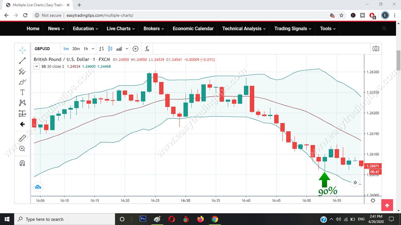This screenshot has width=401, height=225.
Task: Select the Text annotation tool
Action: tap(22, 92)
